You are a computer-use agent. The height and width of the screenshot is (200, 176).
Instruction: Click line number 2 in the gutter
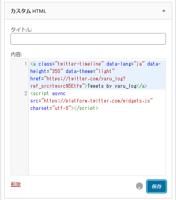coord(26,93)
